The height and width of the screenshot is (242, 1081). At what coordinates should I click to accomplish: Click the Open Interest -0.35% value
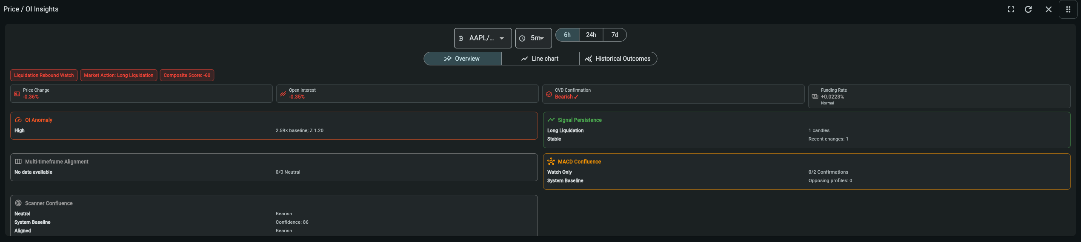pyautogui.click(x=297, y=97)
